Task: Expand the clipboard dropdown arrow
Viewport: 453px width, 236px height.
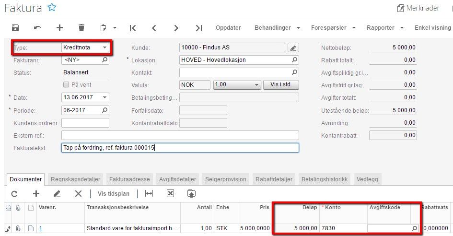Action: click(115, 28)
